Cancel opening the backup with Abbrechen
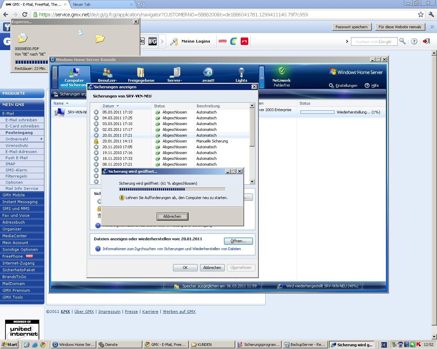Image resolution: width=437 pixels, height=349 pixels. click(x=172, y=216)
